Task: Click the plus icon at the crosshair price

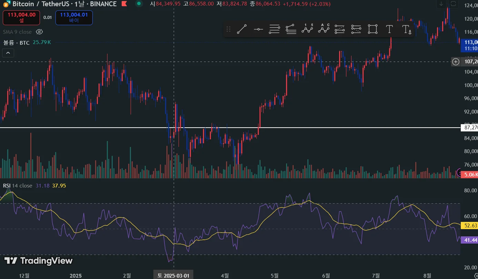Action: pyautogui.click(x=456, y=62)
